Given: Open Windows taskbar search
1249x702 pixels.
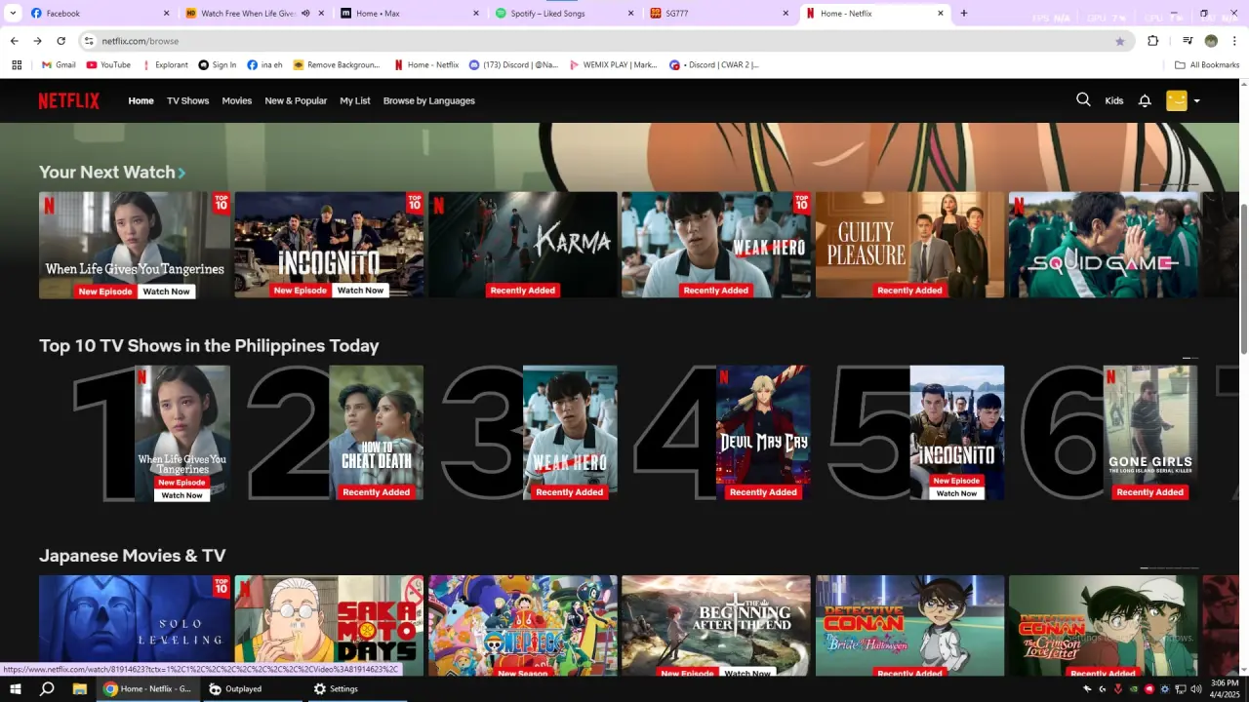Looking at the screenshot, I should pyautogui.click(x=47, y=688).
